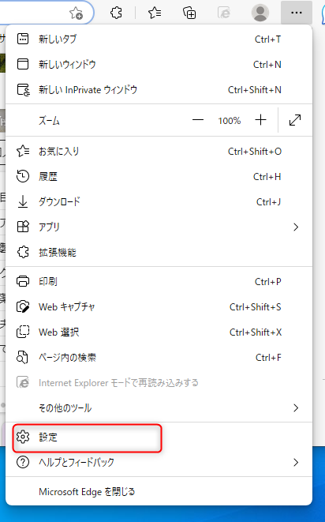Screen dimensions: 325x522
Task: Choose Microsoft Edge を閉じる
Action: click(x=159, y=492)
